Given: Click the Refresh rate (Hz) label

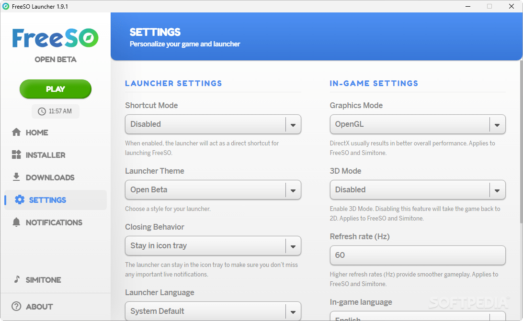Looking at the screenshot, I should (x=360, y=236).
